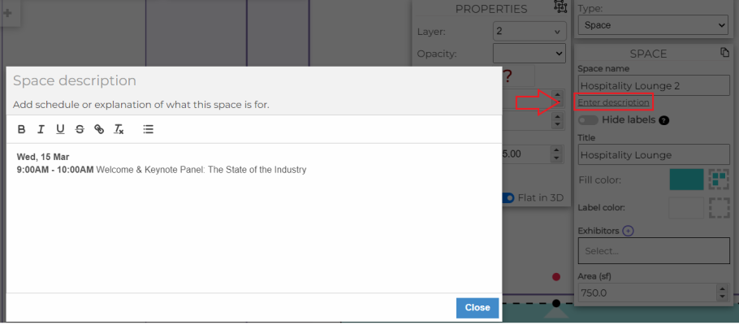
Task: Toggle italic formatting icon
Action: coord(41,129)
